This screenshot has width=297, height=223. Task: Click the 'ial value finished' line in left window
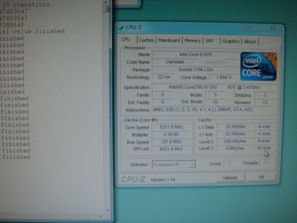tap(32, 31)
